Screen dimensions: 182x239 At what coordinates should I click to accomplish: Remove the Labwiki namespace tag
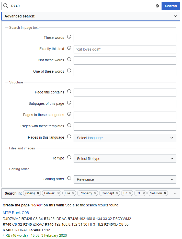59,193
